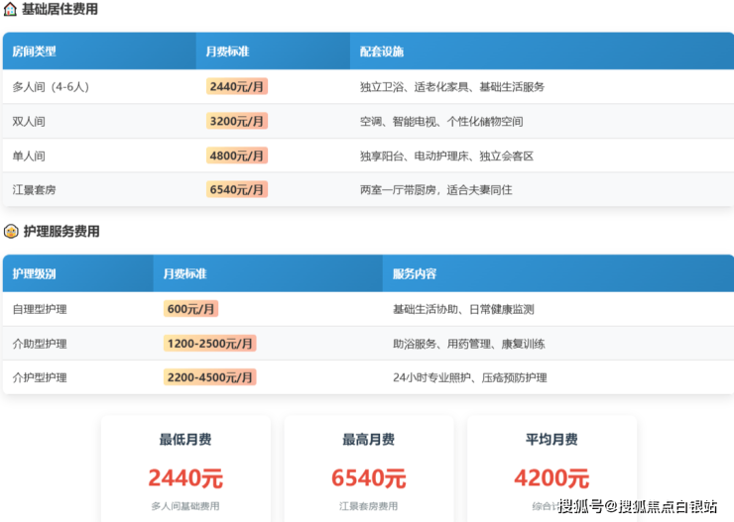Click the 2440元/月 price badge
The image size is (734, 522).
pos(237,87)
